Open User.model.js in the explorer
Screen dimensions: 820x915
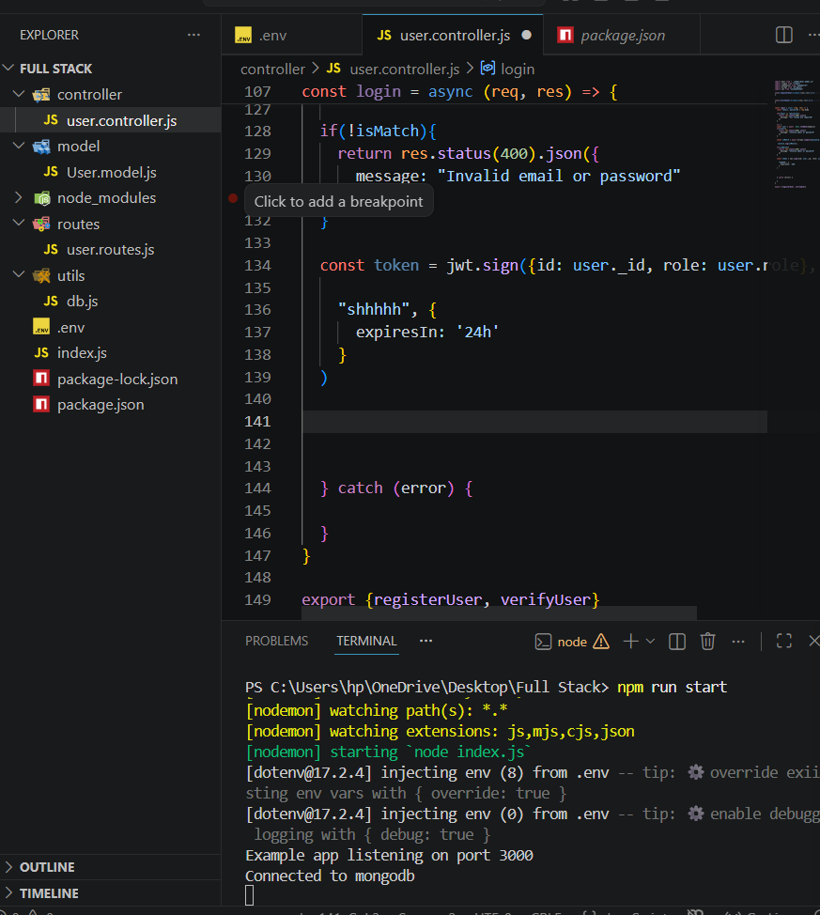(111, 172)
